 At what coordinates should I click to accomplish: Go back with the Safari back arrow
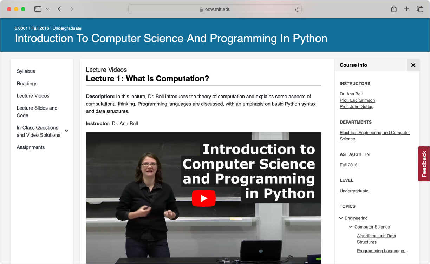(x=59, y=9)
